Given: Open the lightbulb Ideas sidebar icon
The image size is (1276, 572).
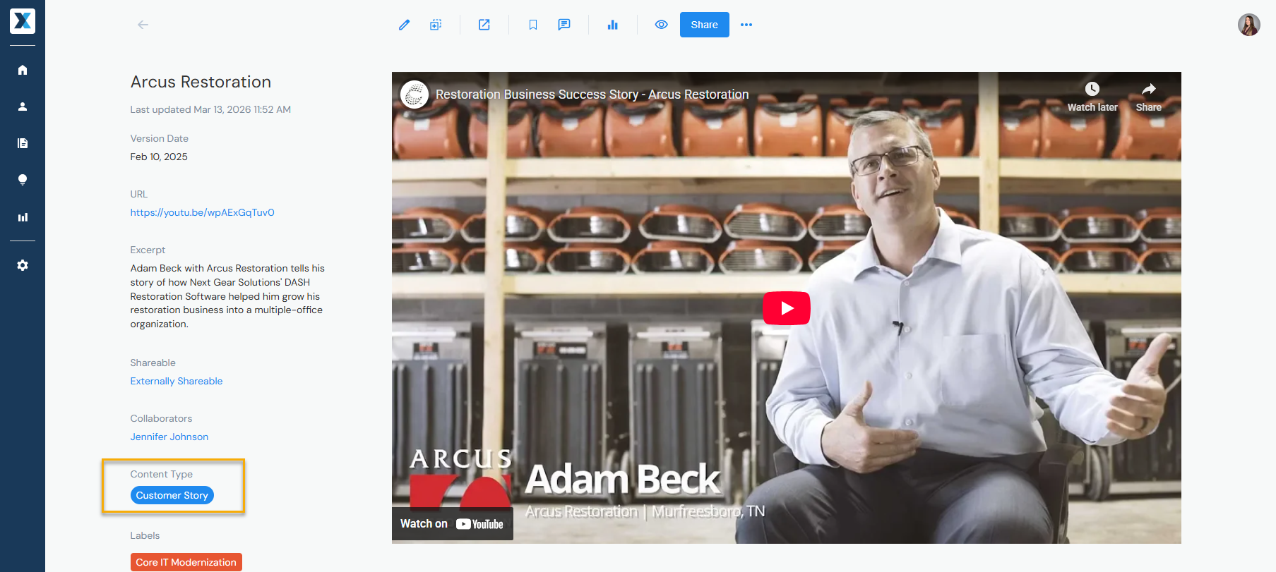Looking at the screenshot, I should (x=23, y=180).
